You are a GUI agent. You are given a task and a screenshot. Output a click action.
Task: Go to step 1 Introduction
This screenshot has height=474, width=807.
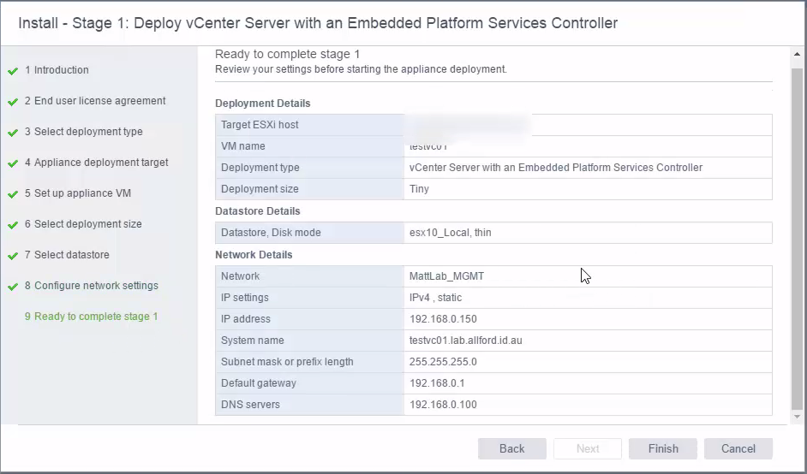(57, 70)
